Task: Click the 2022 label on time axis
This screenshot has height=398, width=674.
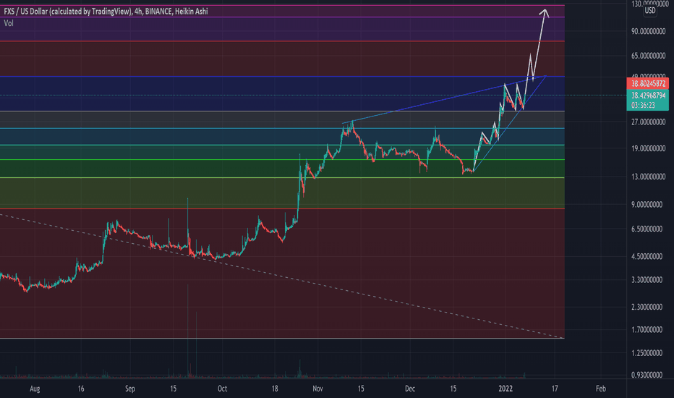Action: coord(505,389)
